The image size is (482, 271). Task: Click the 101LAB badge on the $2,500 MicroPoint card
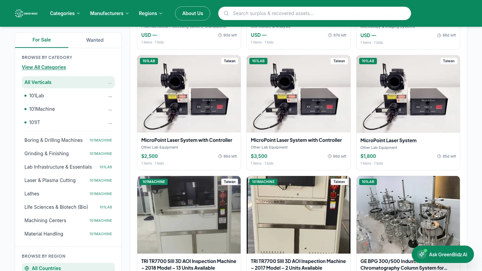point(149,61)
